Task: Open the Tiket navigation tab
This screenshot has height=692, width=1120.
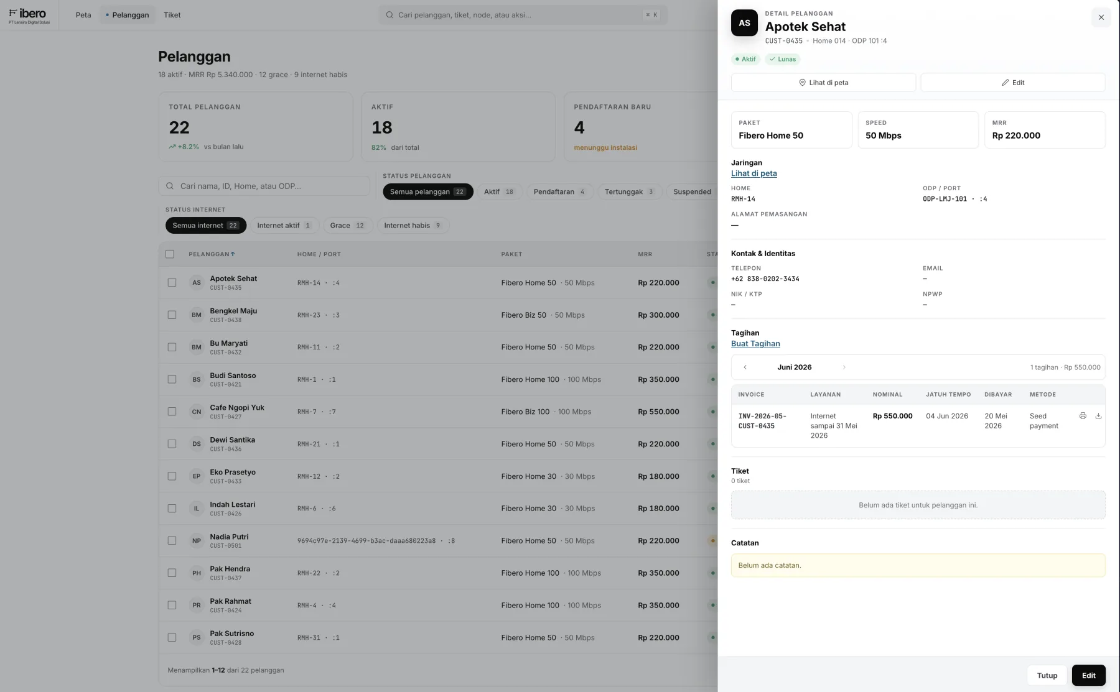Action: [172, 15]
